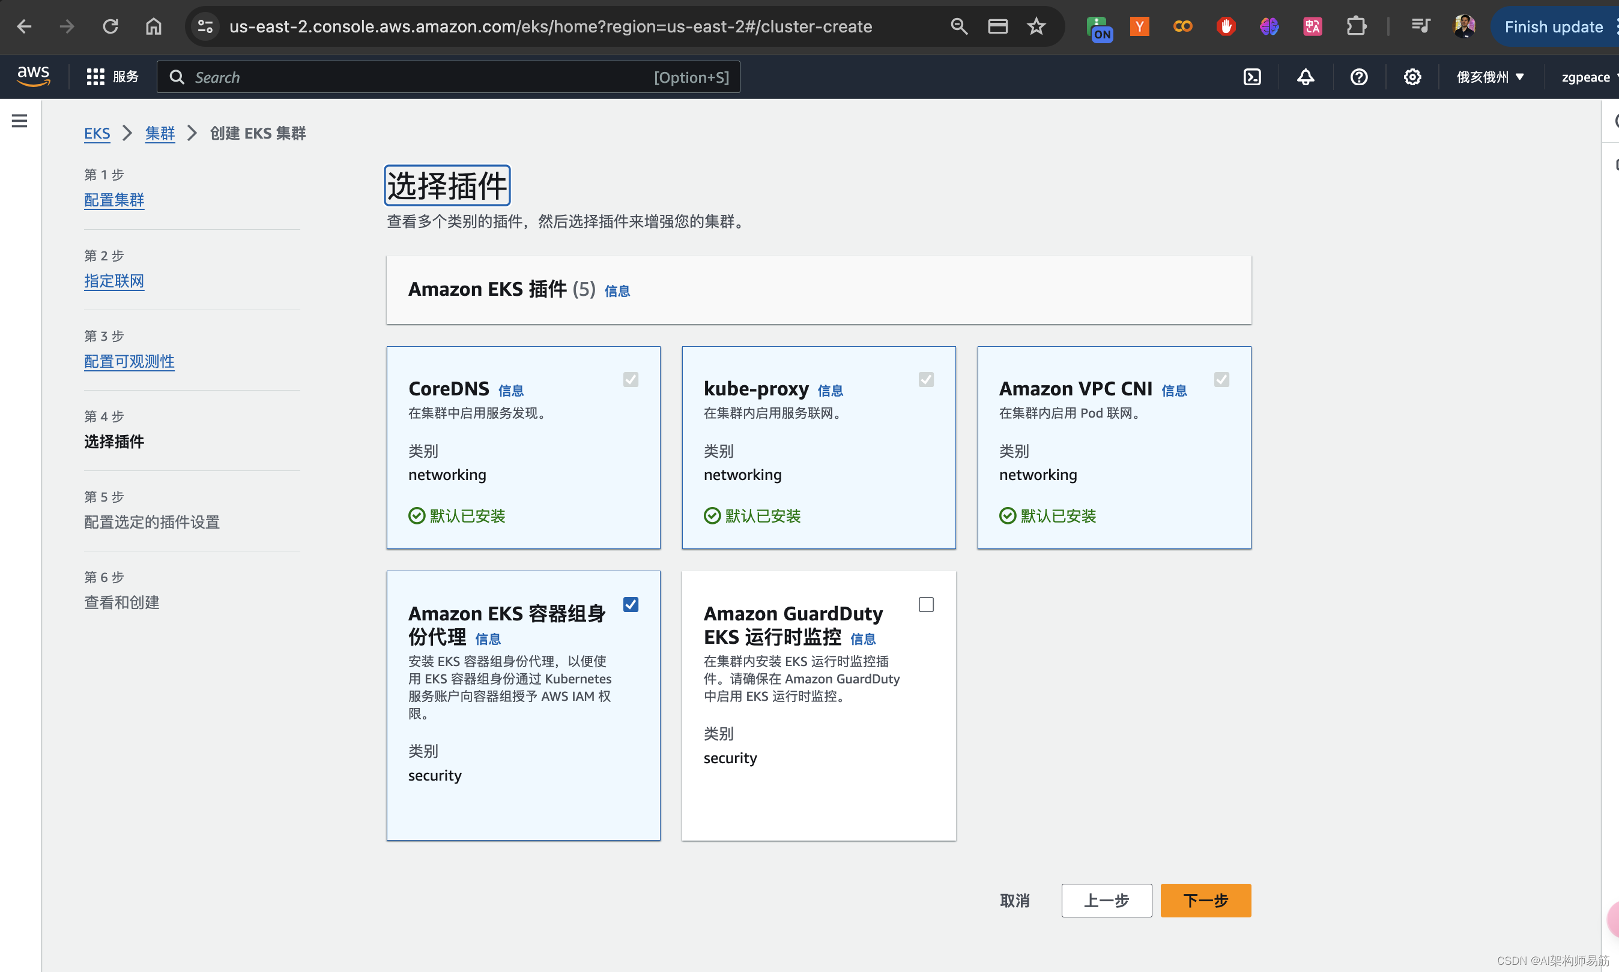
Task: Click 配置选定的插件设置 step 5 label
Action: [x=152, y=522]
